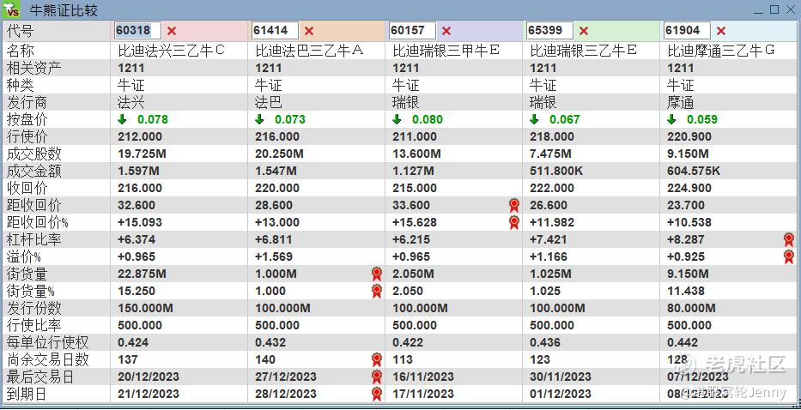Image resolution: width=801 pixels, height=410 pixels.
Task: Select the 成交股数 row label
Action: 33,154
